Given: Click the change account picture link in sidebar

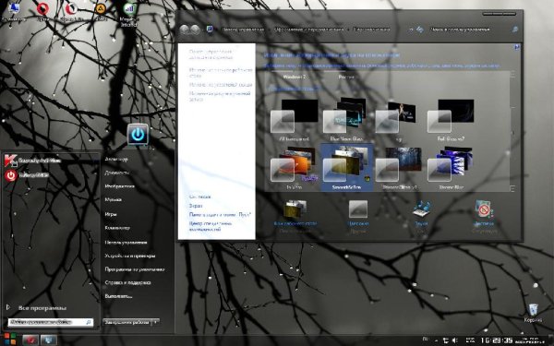Looking at the screenshot, I should pyautogui.click(x=220, y=96).
